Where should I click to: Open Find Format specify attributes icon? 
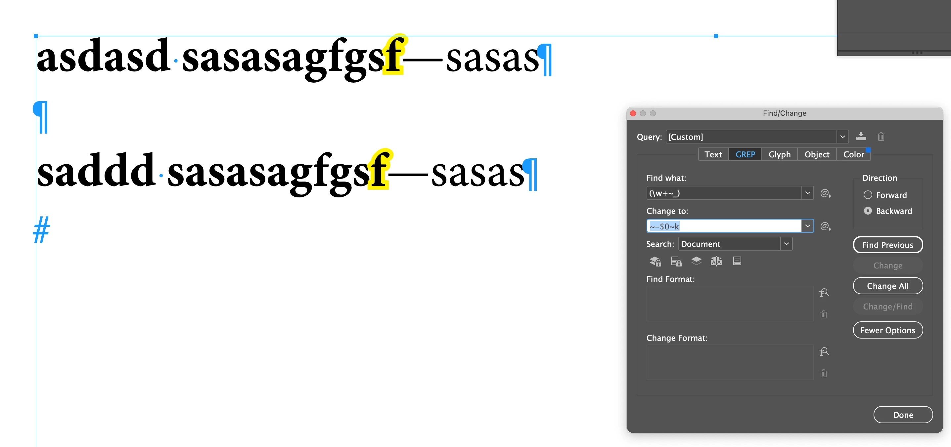[x=823, y=293]
